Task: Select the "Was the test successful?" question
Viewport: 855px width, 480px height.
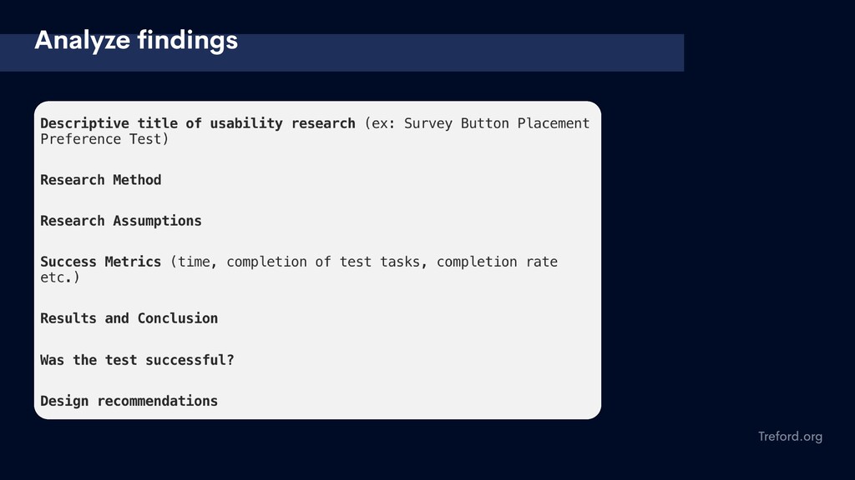Action: [138, 360]
